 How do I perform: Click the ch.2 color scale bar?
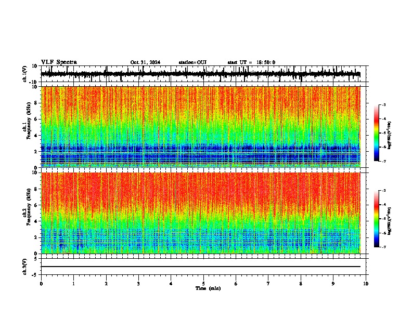pyautogui.click(x=377, y=219)
